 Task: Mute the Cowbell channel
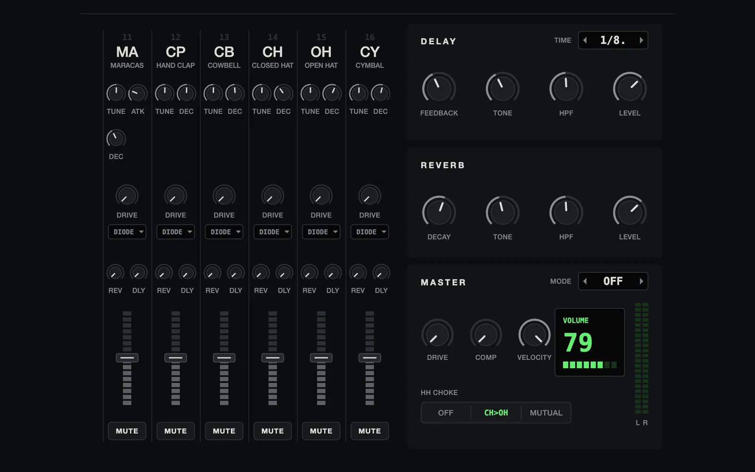pyautogui.click(x=224, y=431)
